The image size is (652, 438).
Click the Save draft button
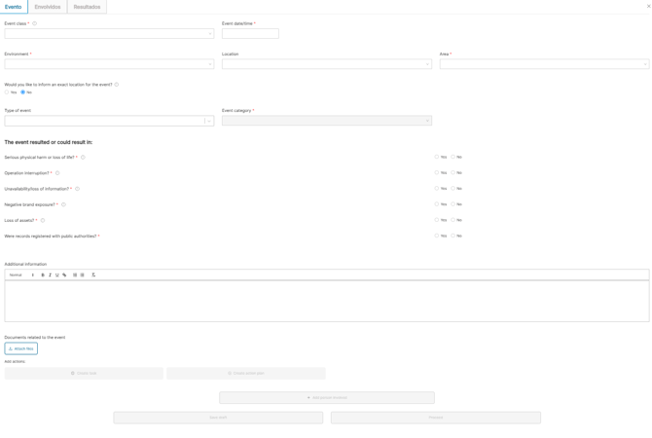click(218, 418)
